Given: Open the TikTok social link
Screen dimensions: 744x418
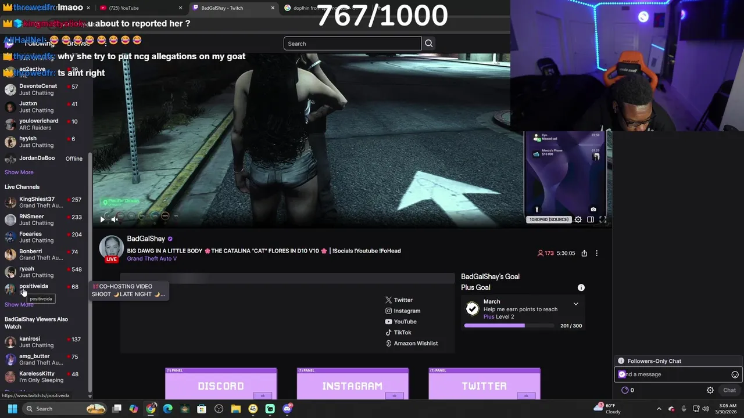Looking at the screenshot, I should (398, 333).
